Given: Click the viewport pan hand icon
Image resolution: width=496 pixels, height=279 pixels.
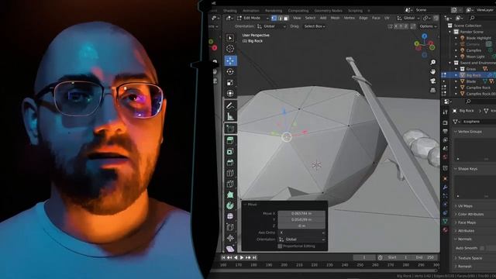Looking at the screenshot, I should [432, 72].
